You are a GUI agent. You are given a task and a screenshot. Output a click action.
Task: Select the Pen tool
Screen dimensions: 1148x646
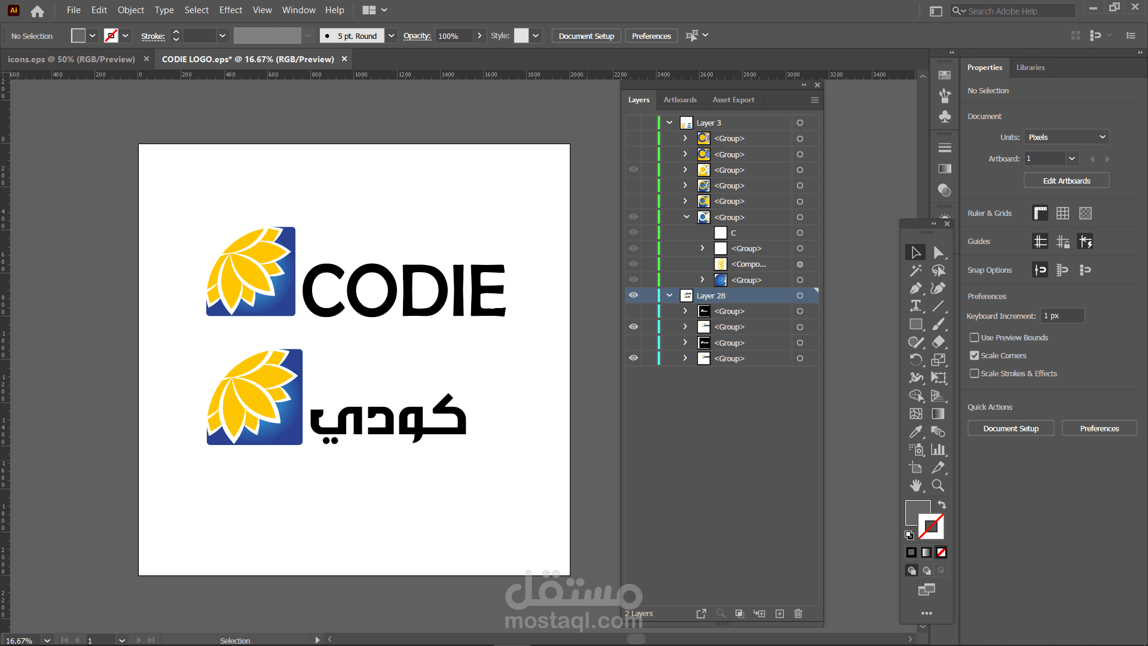coord(915,288)
